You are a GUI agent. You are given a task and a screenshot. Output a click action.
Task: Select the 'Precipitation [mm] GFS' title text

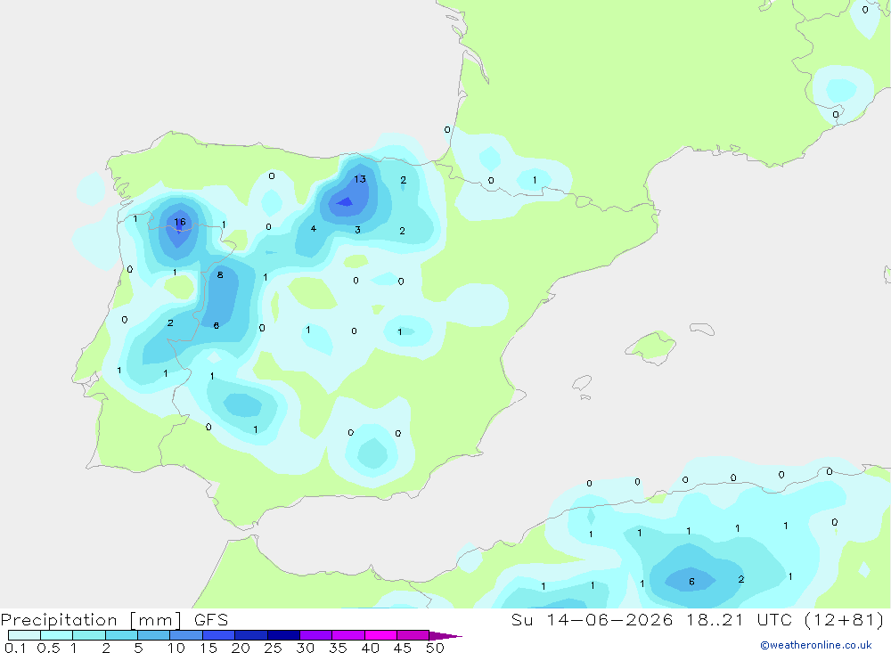114,620
